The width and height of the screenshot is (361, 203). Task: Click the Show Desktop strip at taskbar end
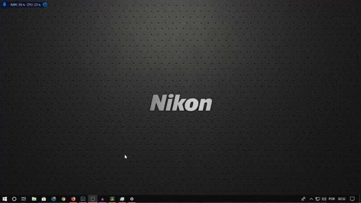(x=360, y=199)
